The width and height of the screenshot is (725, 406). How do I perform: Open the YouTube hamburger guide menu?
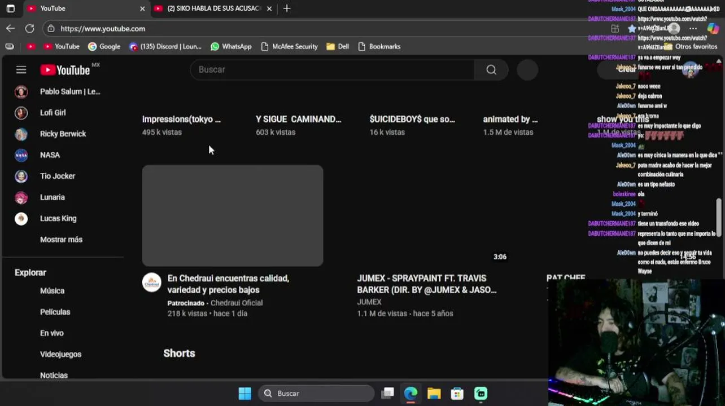(x=21, y=70)
